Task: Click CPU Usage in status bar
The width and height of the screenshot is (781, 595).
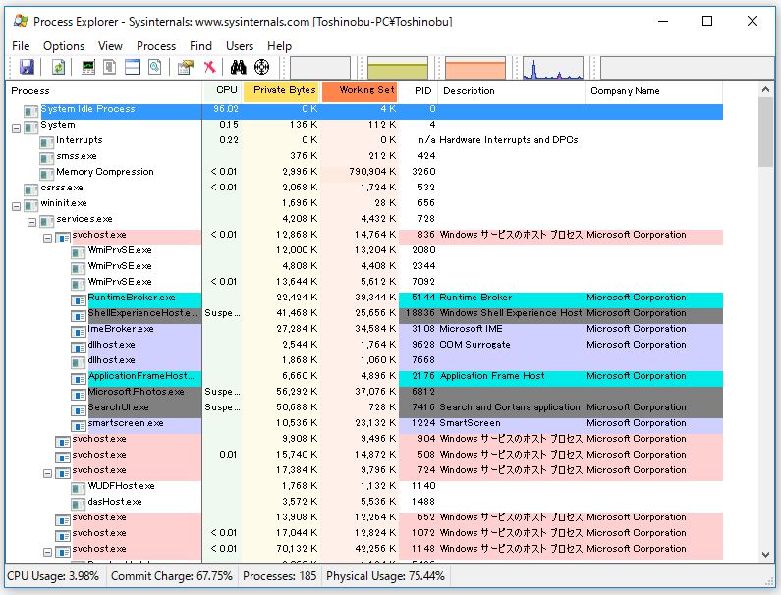Action: pos(53,576)
